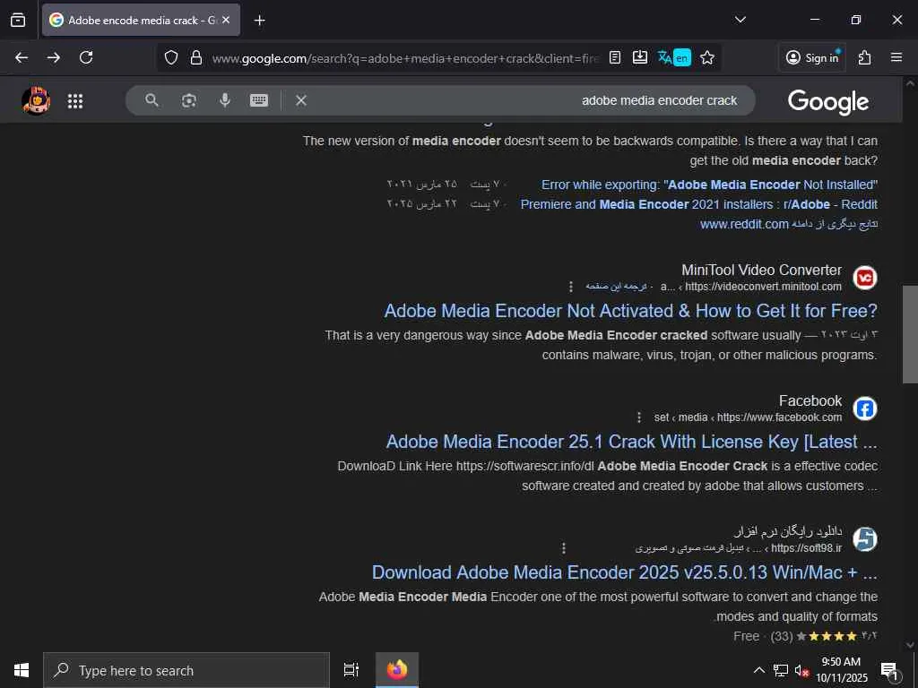
Task: Reload the current page
Action: (86, 57)
